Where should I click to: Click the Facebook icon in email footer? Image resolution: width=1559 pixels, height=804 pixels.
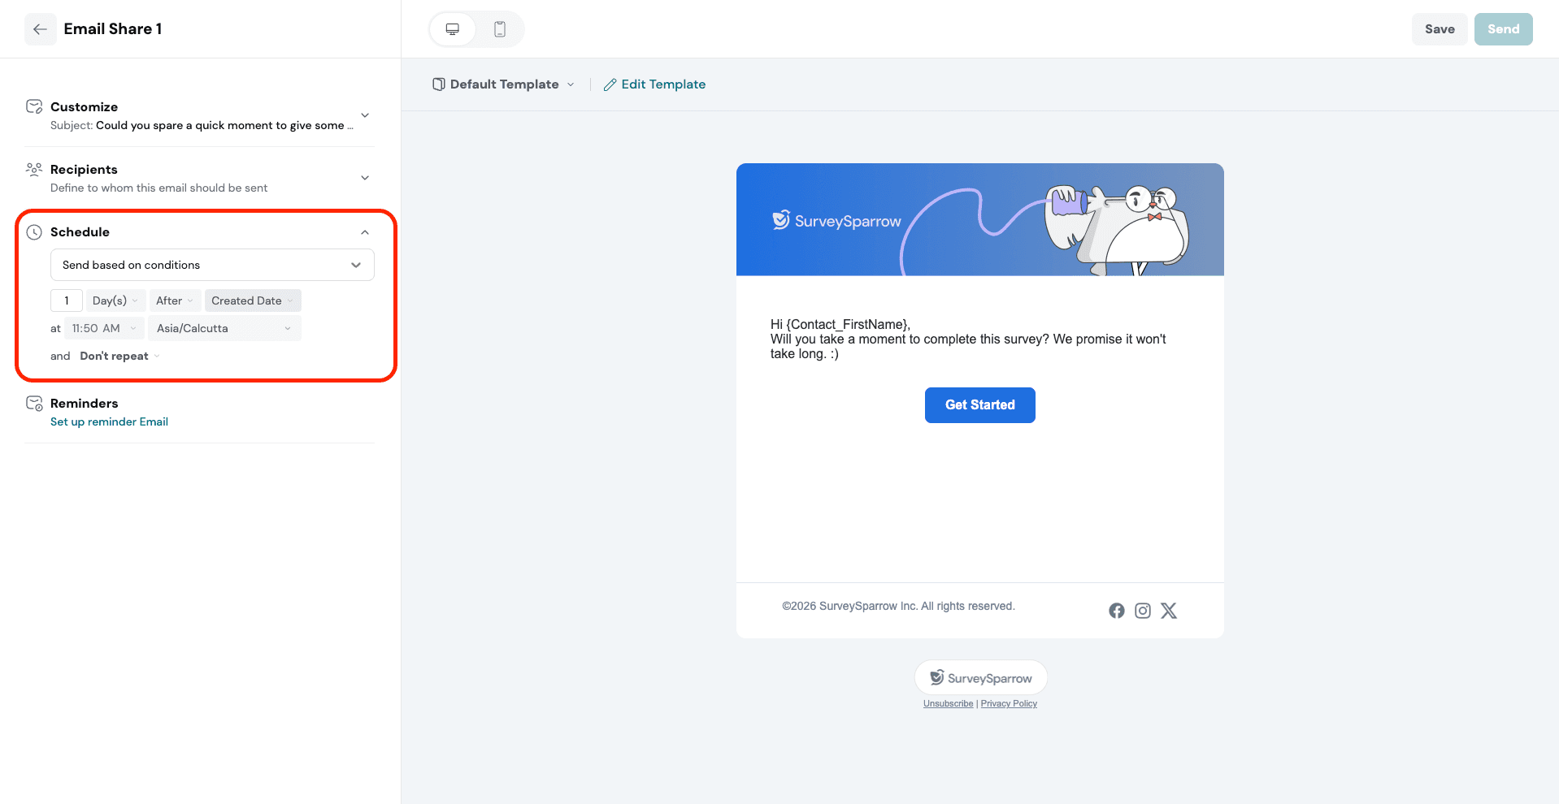pos(1117,611)
